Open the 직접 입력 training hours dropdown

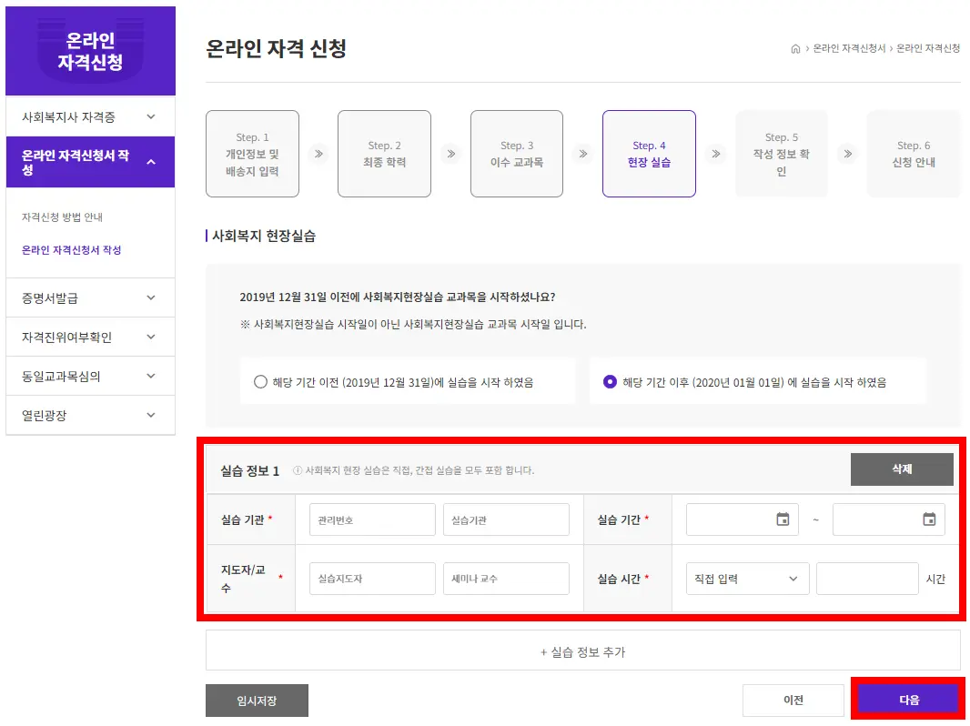[747, 579]
